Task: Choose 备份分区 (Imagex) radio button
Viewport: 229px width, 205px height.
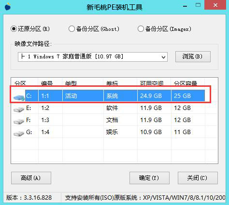Action: pos(165,29)
